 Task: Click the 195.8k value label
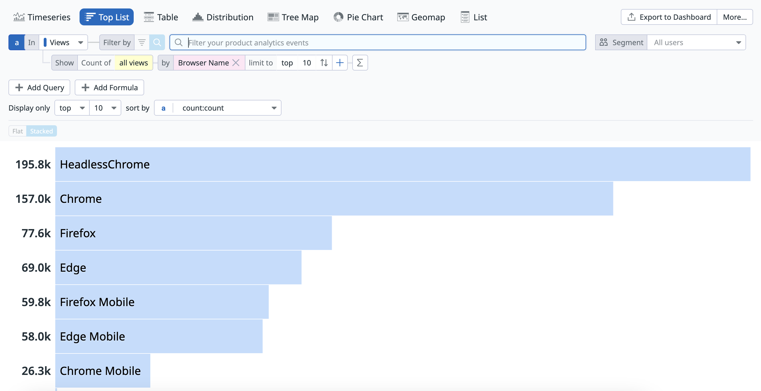[x=33, y=164]
